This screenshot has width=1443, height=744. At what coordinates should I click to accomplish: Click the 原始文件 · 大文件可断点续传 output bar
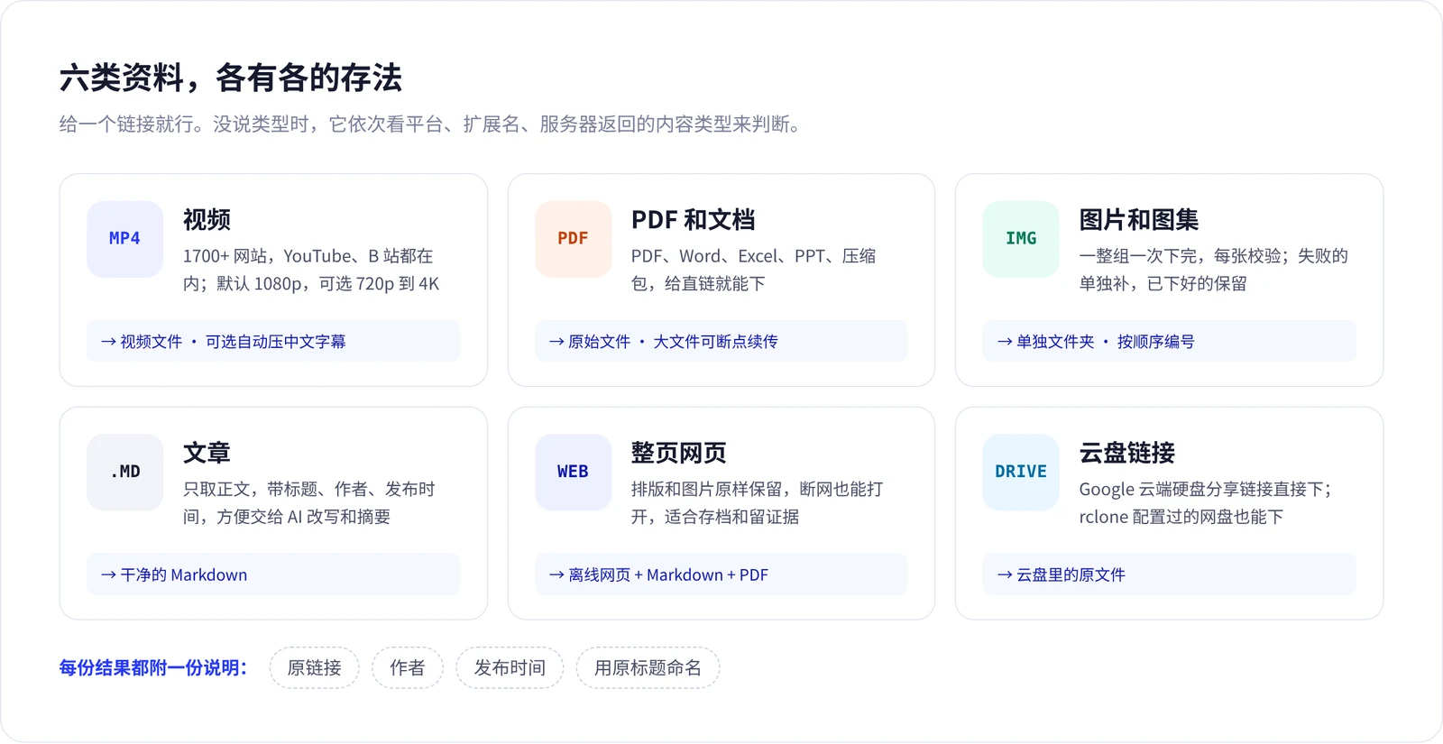click(721, 342)
